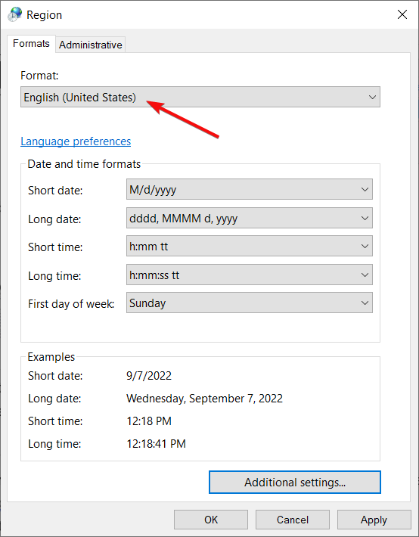Close the Region dialog window
419x537 pixels.
pos(402,14)
